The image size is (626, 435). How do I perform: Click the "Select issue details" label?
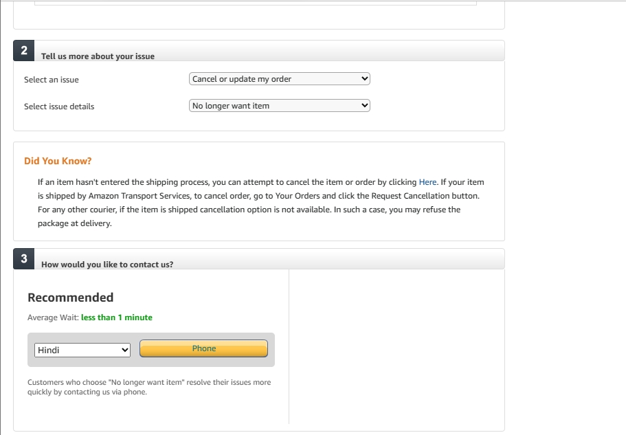(x=59, y=107)
